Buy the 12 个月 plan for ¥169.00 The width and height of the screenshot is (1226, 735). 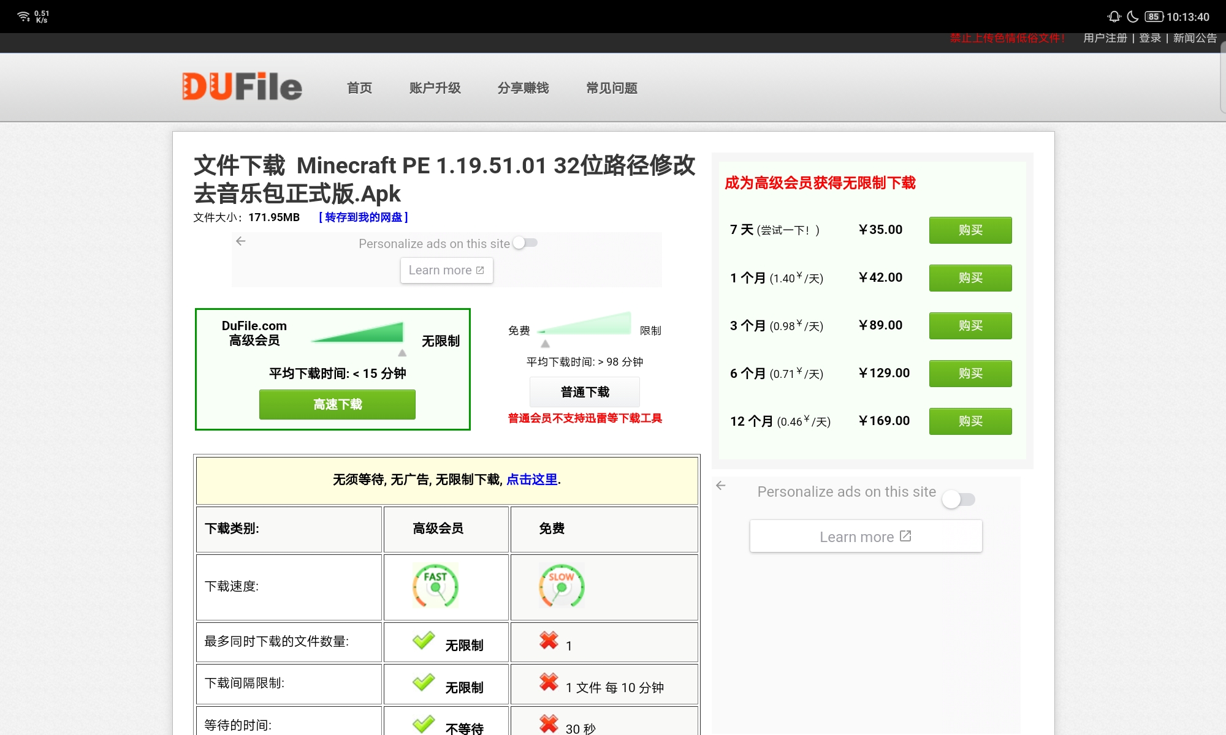[970, 421]
